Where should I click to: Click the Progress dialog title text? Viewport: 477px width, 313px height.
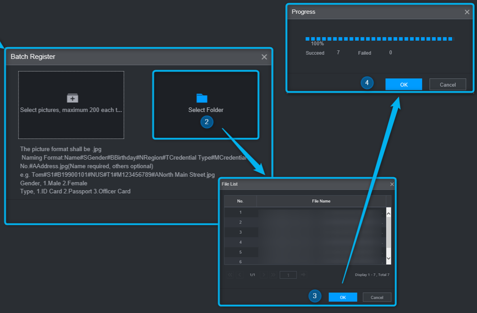(303, 12)
